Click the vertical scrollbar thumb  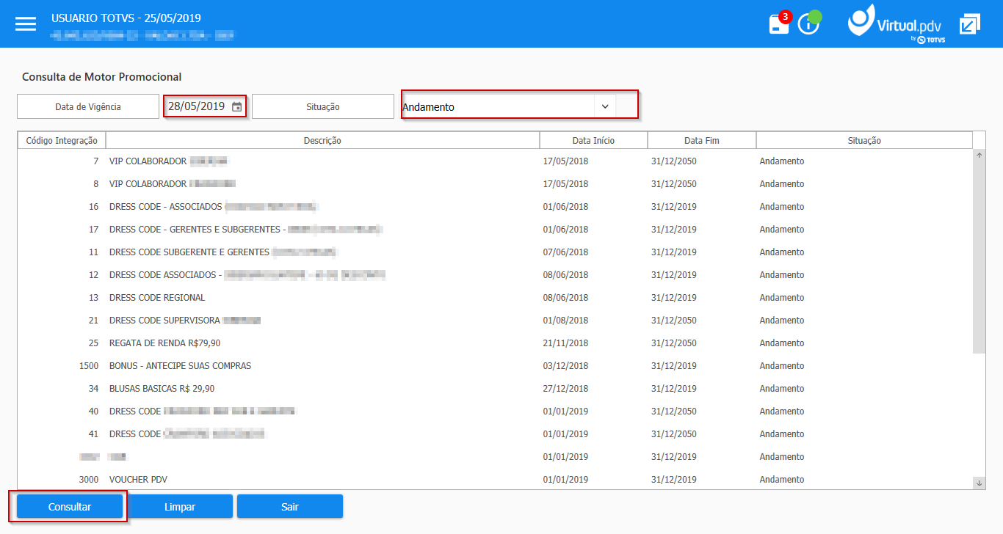(x=979, y=257)
